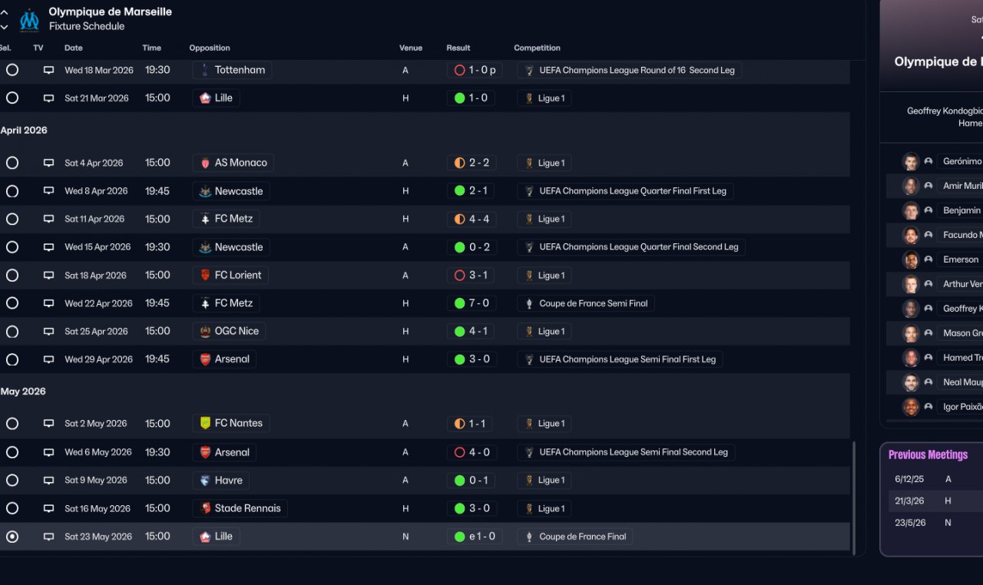Sort by the Result column header

[x=458, y=48]
